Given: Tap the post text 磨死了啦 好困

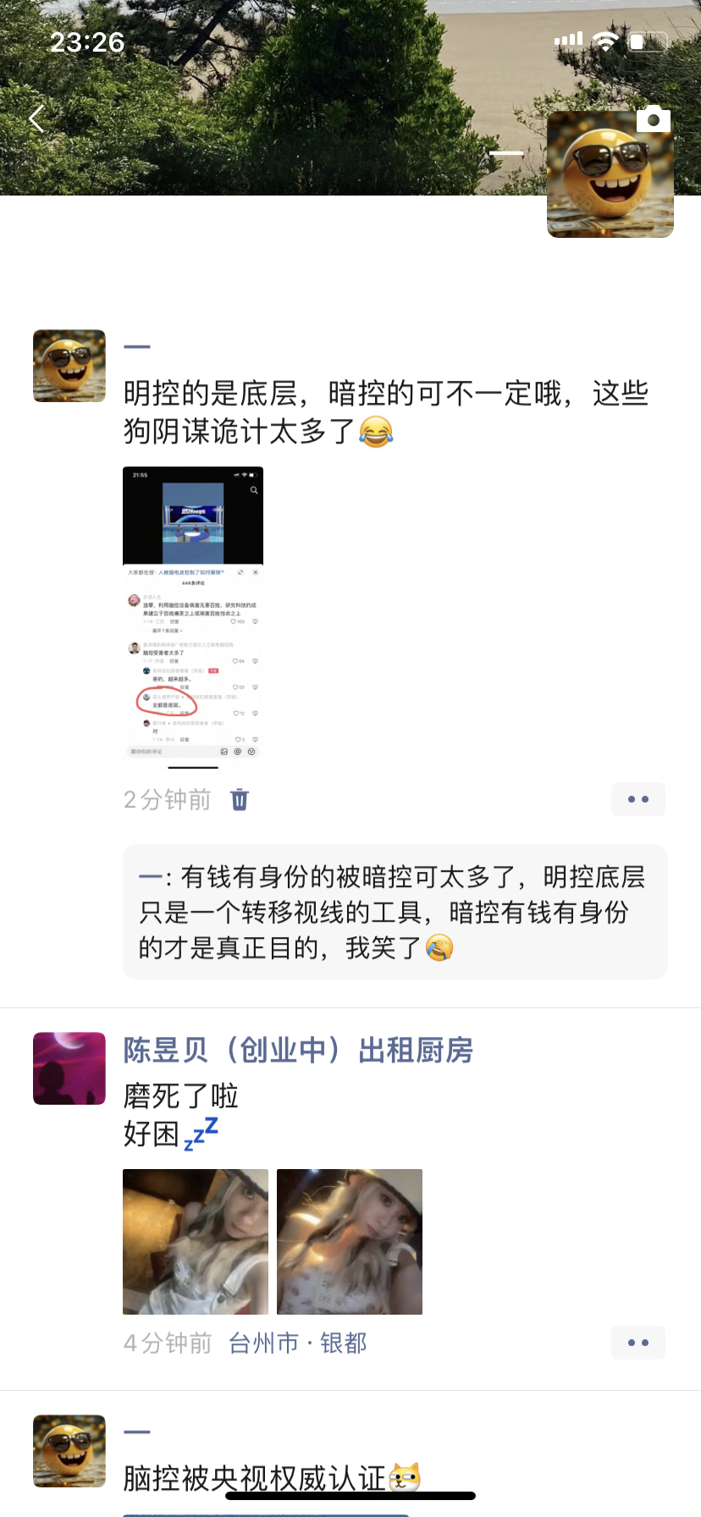Looking at the screenshot, I should (180, 1115).
